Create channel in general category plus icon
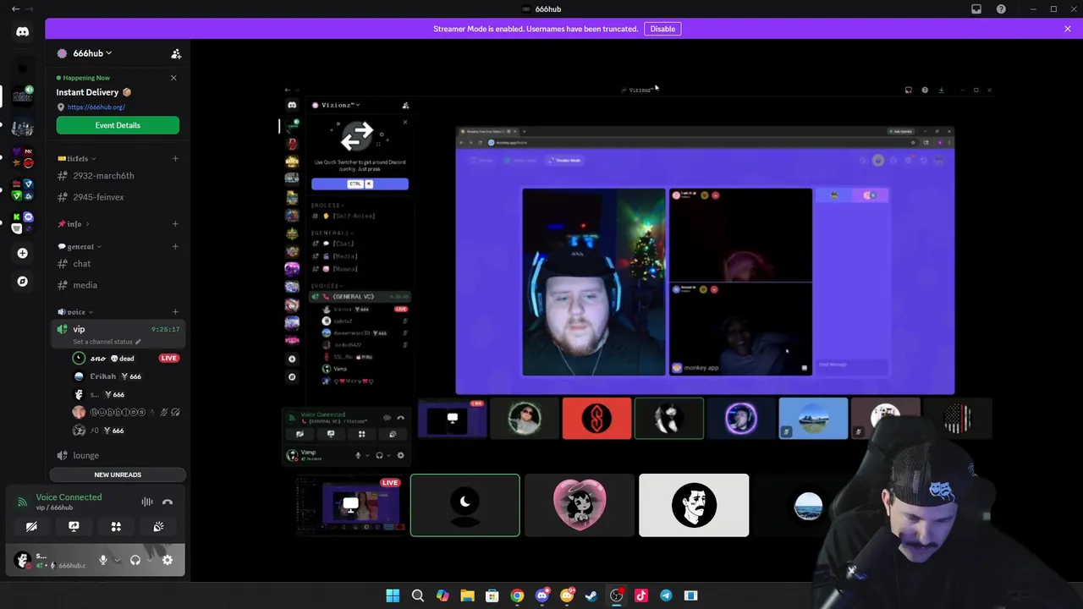 tap(175, 246)
